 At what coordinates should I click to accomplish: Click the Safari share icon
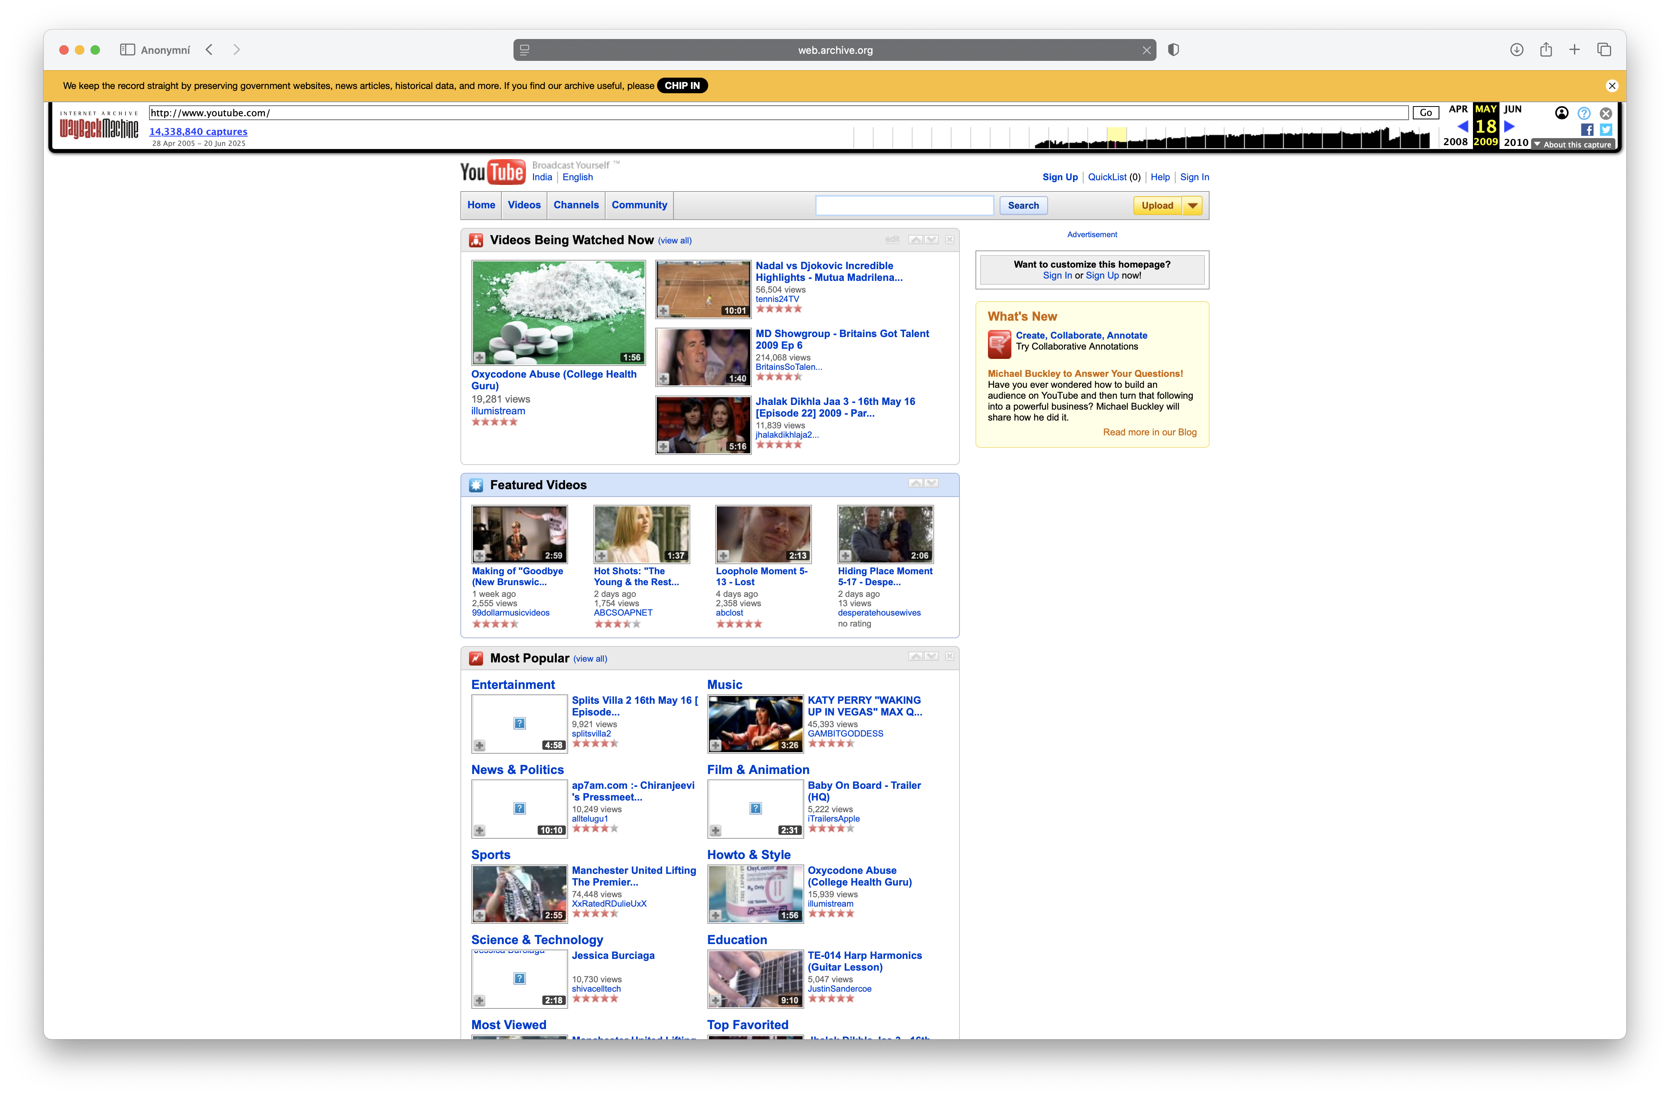(1546, 50)
